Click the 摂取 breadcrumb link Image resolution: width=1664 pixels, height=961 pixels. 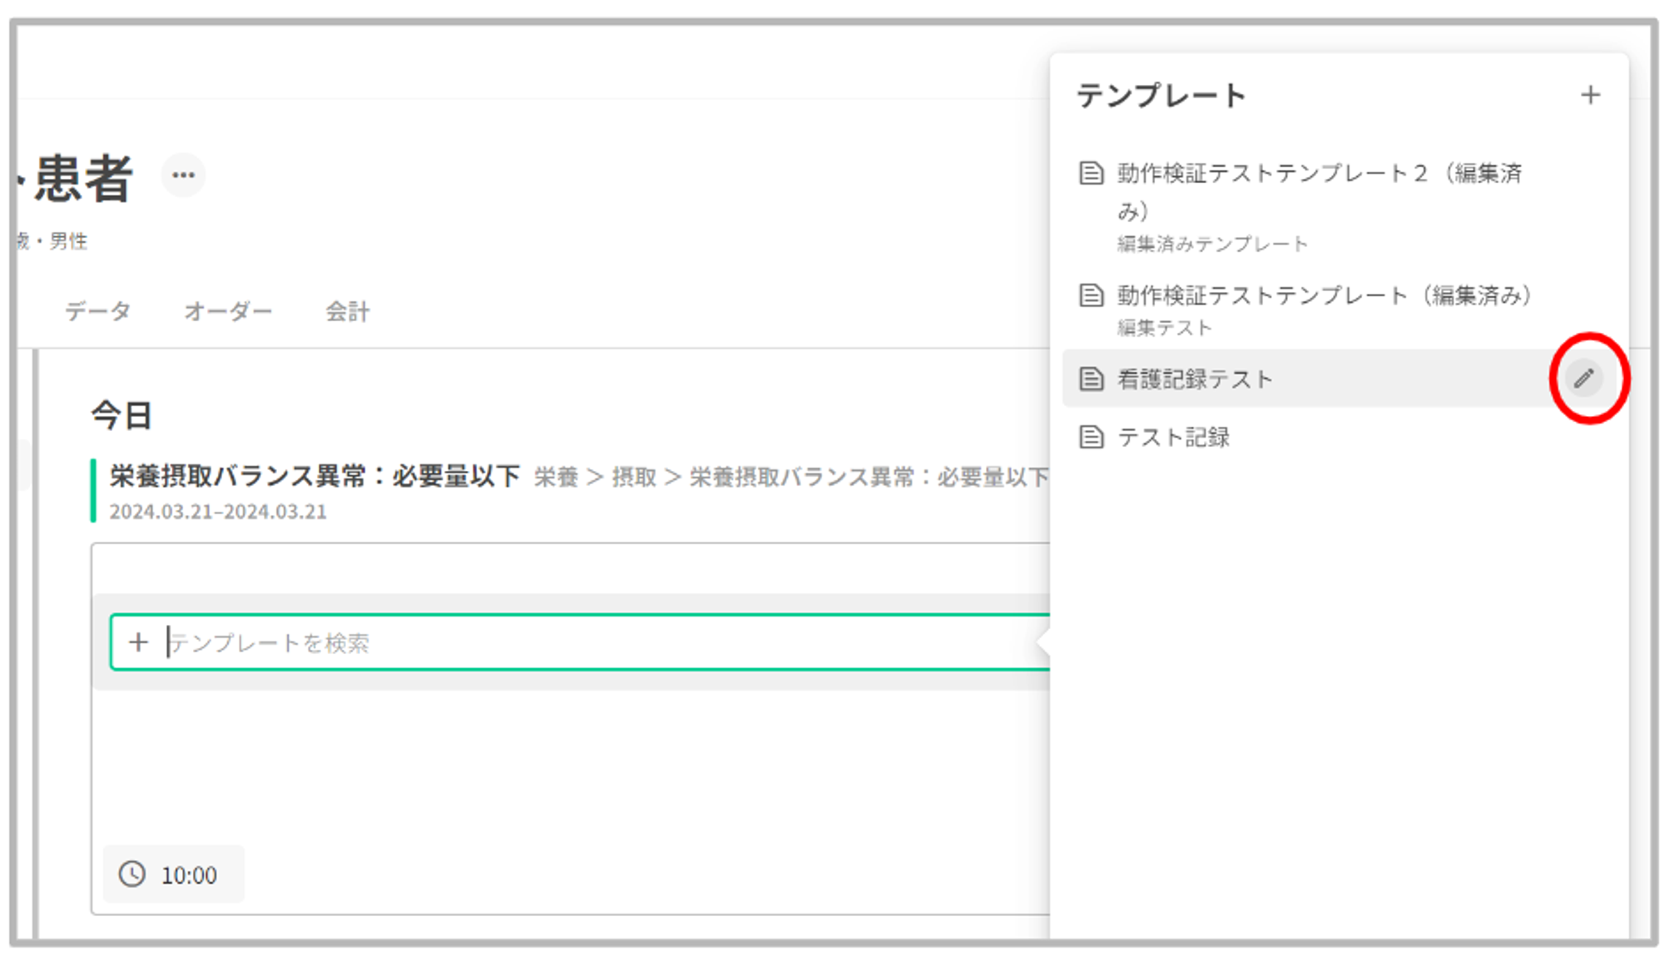click(634, 477)
